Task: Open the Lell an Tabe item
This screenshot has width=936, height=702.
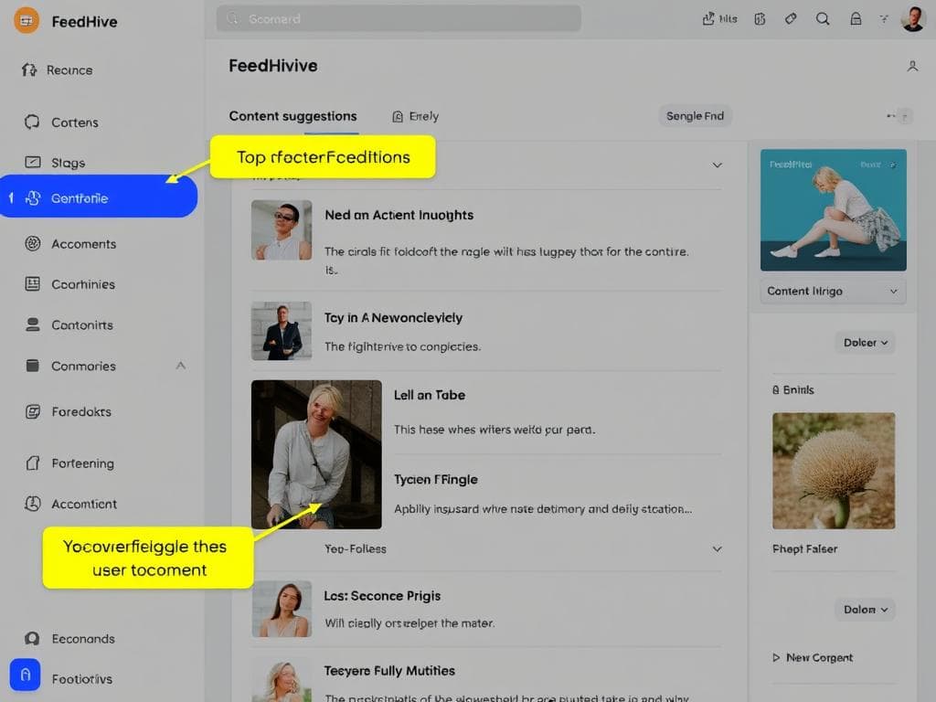Action: point(430,395)
